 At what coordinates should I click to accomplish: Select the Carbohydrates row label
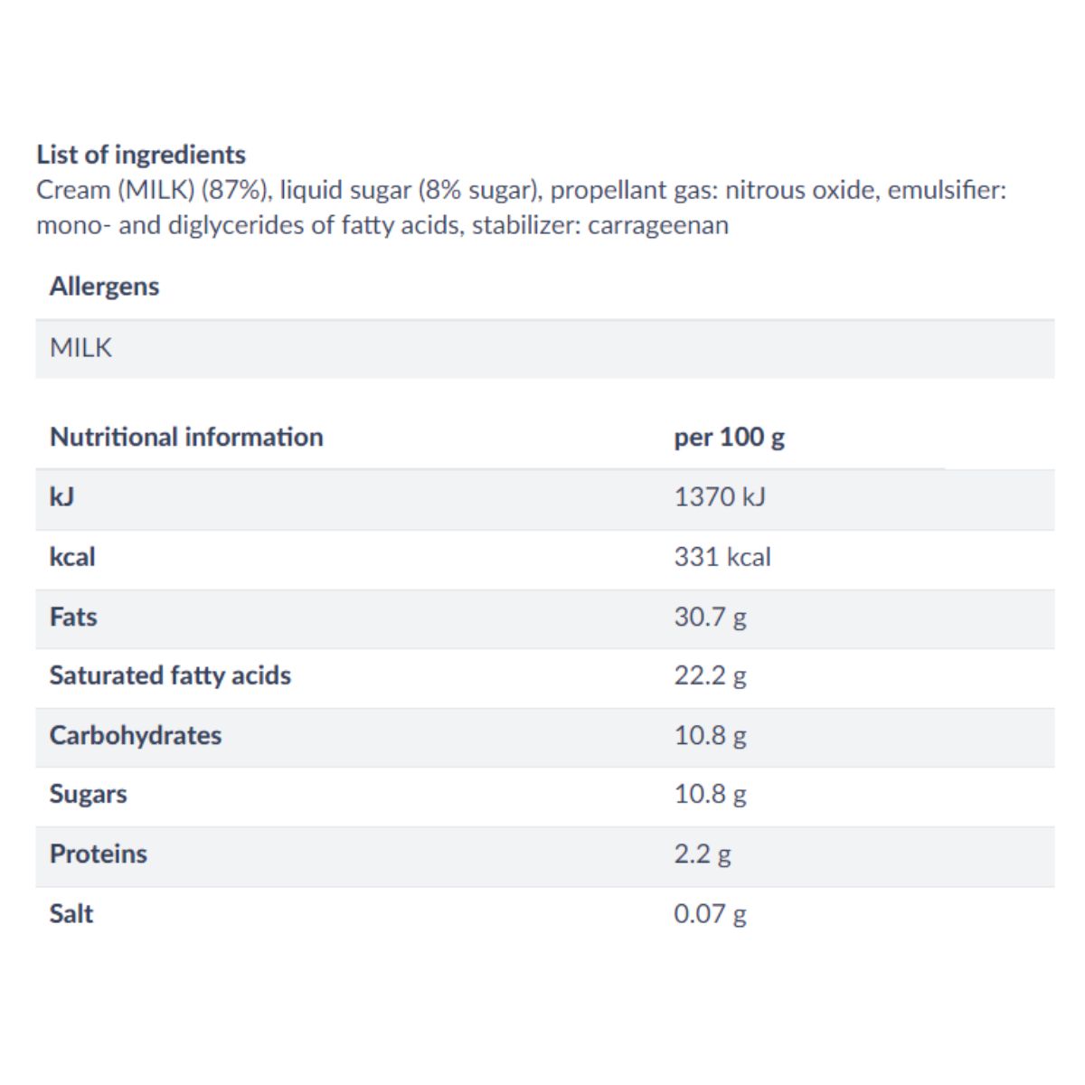click(136, 735)
